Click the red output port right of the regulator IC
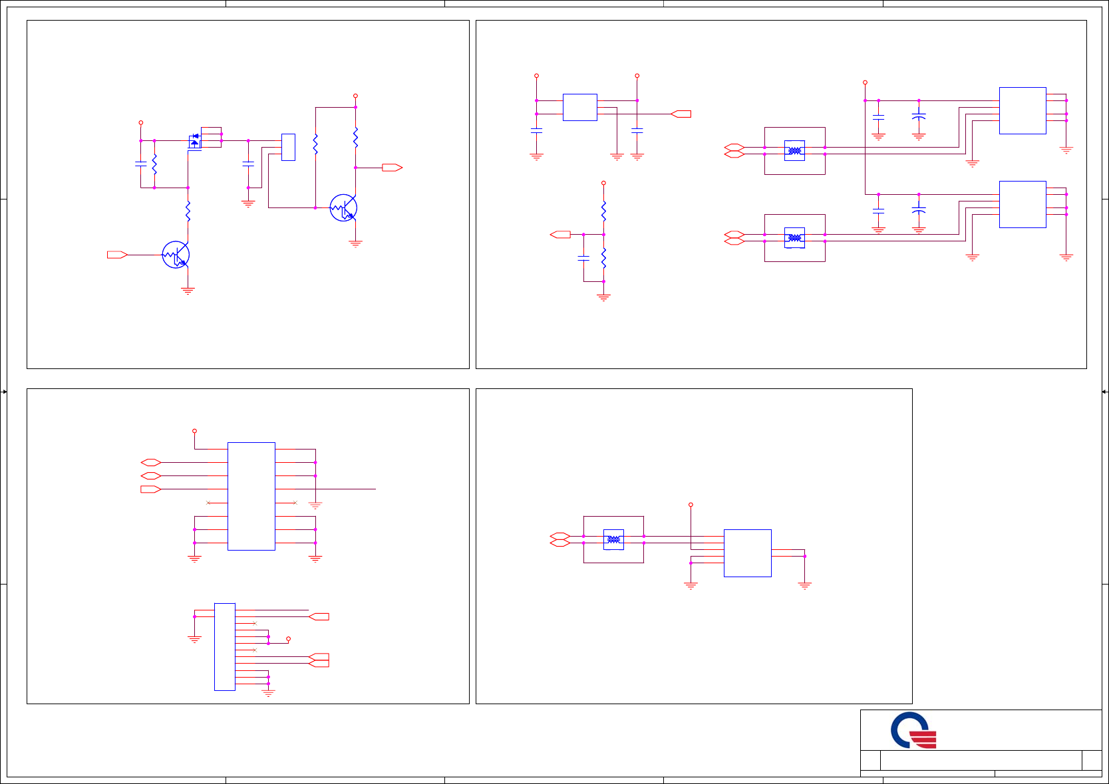 pos(681,114)
